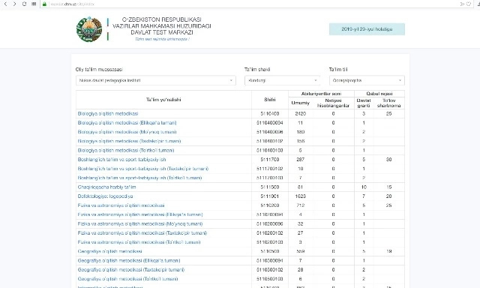Viewport: 480px width, 288px height.
Task: Open the Ta'lim tili dropdown
Action: [367, 80]
